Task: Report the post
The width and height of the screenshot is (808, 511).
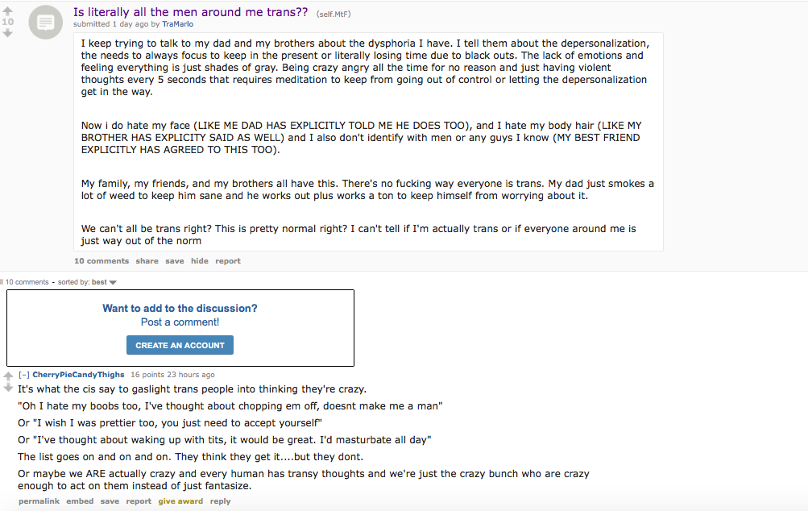Action: pyautogui.click(x=228, y=261)
